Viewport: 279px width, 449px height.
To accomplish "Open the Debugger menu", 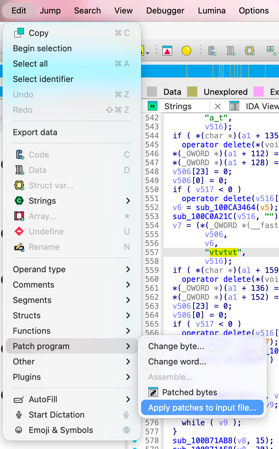I will point(165,11).
